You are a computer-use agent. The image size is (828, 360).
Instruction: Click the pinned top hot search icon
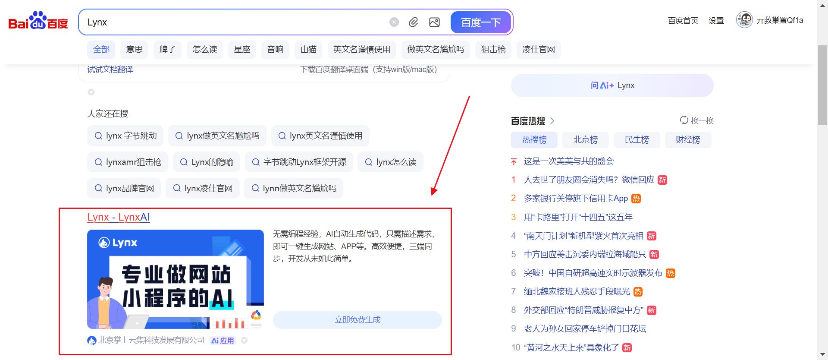click(514, 161)
